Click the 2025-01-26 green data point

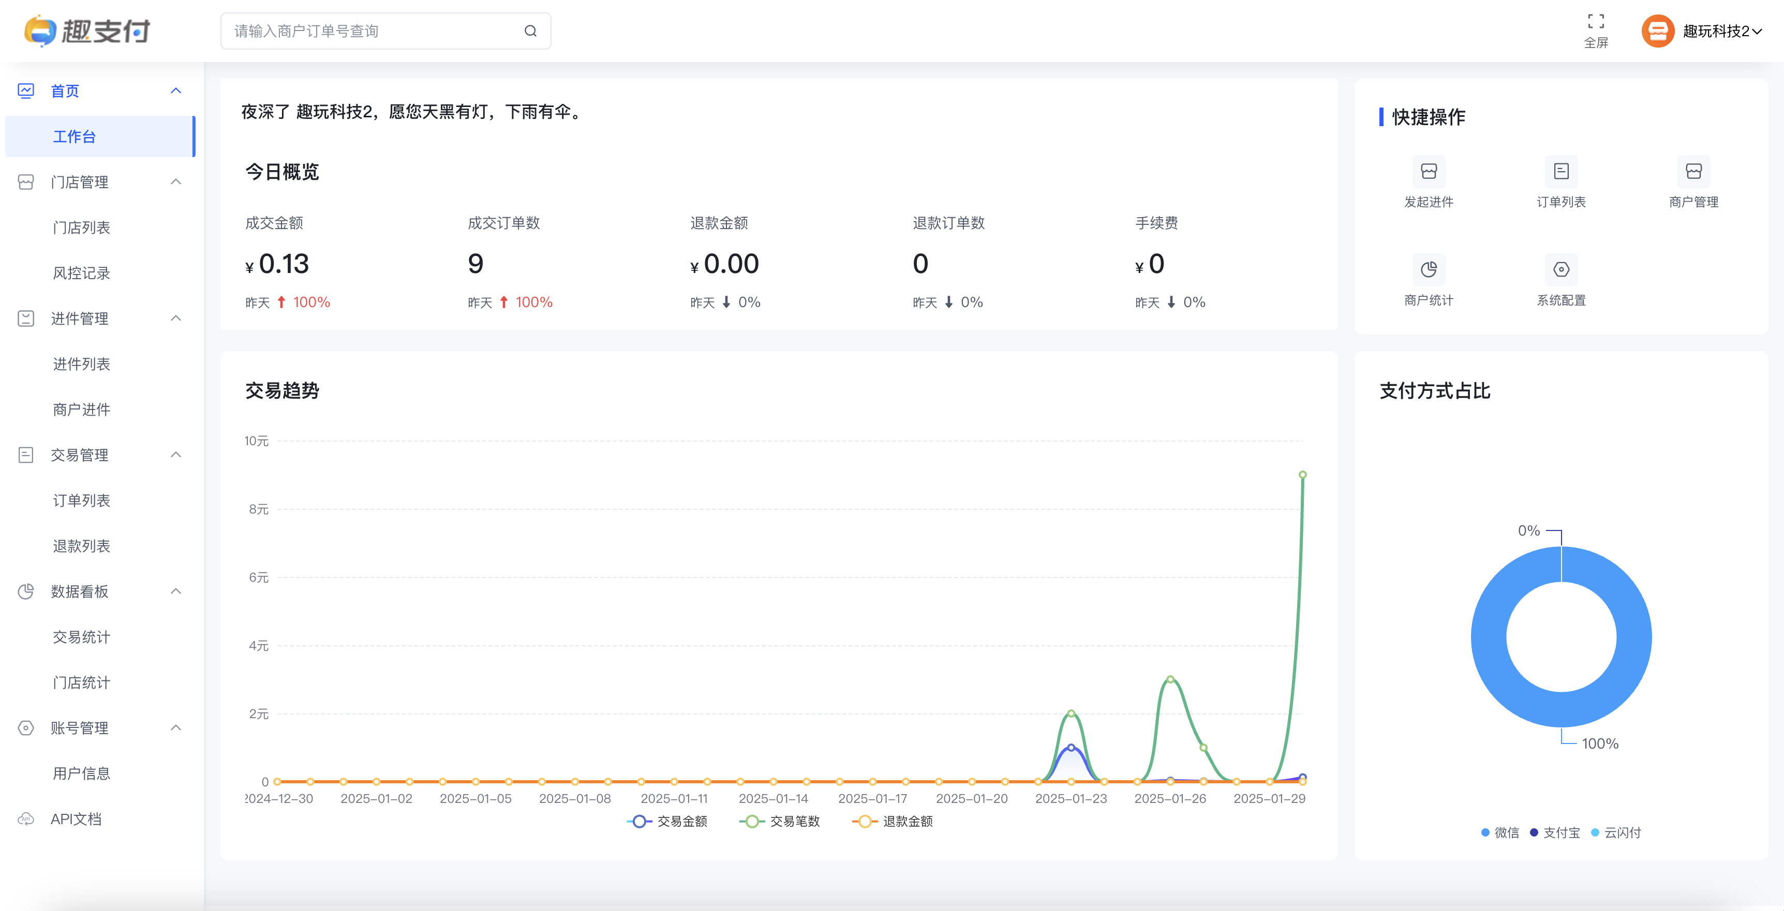1170,679
